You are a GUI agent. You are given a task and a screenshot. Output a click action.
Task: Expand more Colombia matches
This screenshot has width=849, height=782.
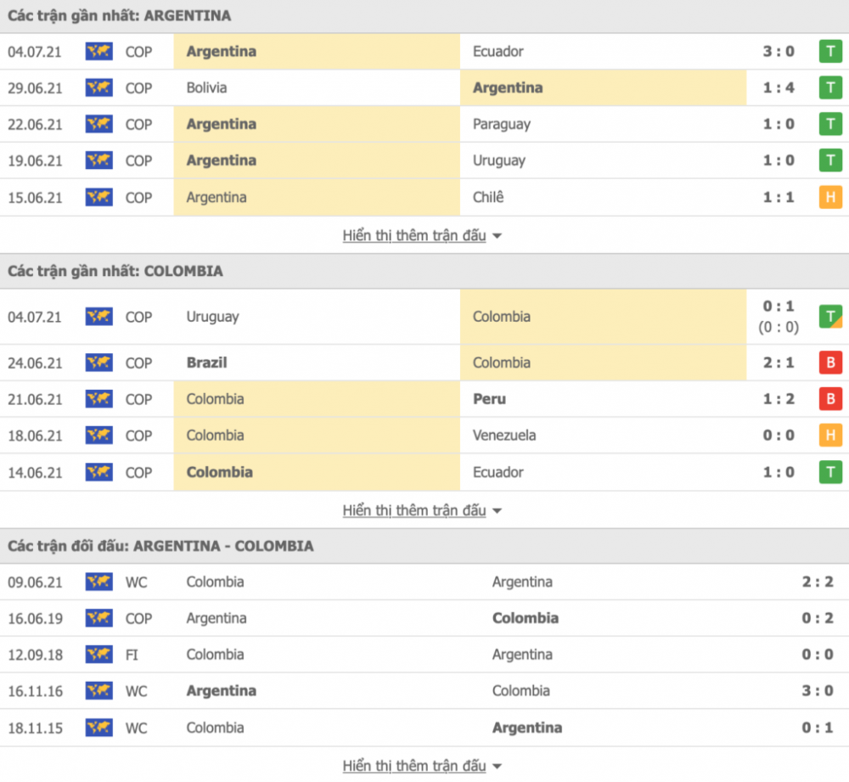tap(422, 510)
